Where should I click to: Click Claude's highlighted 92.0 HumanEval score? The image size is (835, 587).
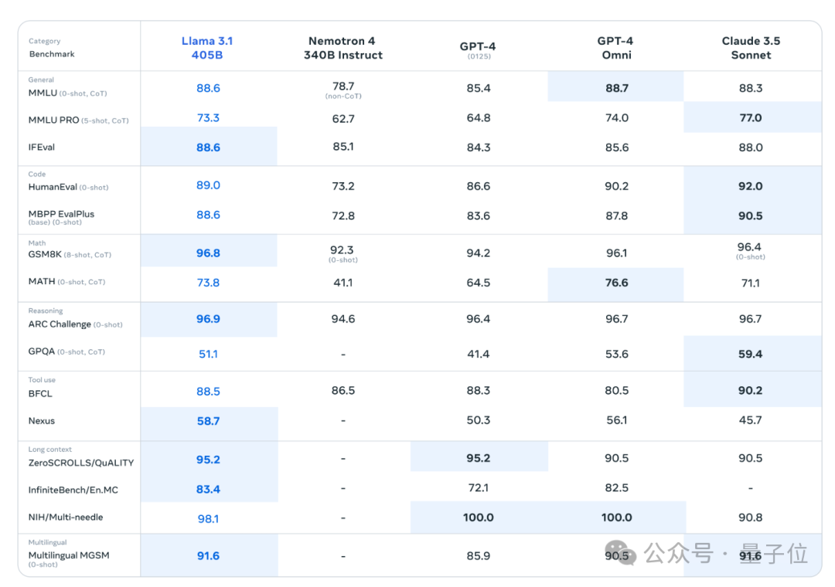[750, 185]
